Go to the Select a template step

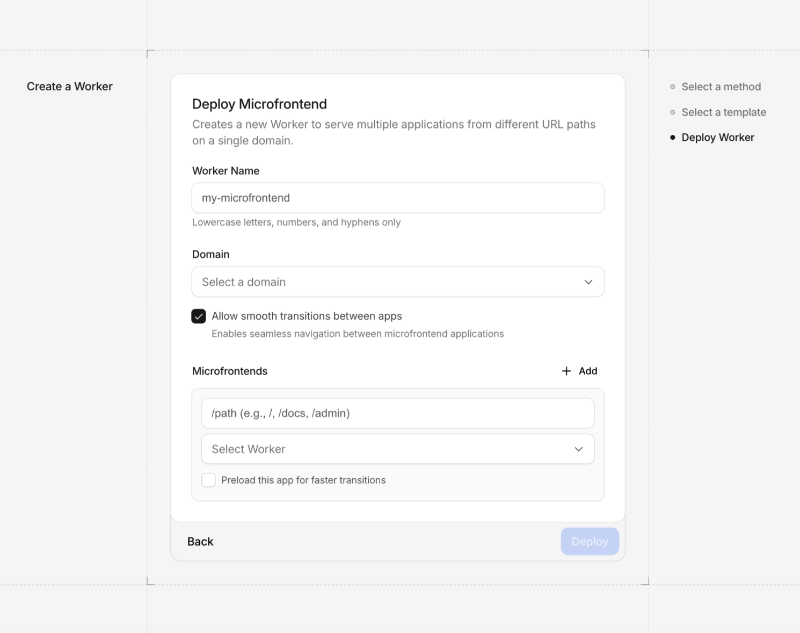tap(723, 112)
